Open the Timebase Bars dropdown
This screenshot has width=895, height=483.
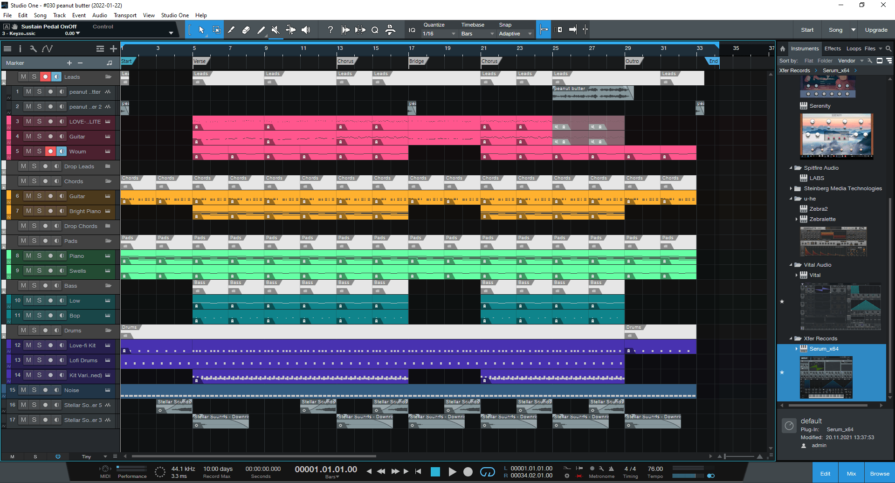click(x=477, y=34)
